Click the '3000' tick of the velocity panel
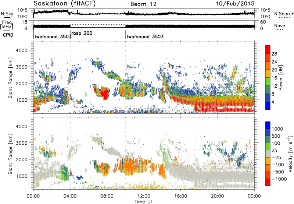 21,143
